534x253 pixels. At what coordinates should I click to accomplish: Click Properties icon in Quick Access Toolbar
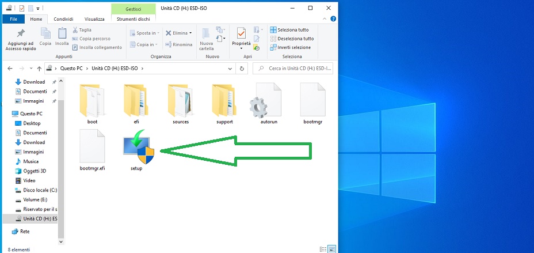click(22, 8)
